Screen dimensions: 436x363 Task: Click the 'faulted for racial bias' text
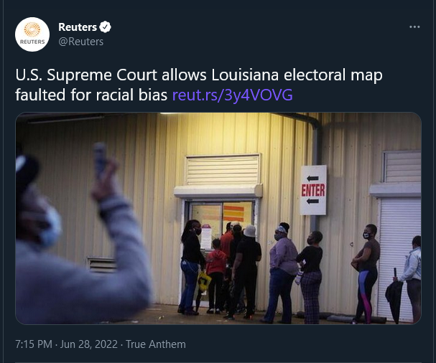tap(91, 95)
